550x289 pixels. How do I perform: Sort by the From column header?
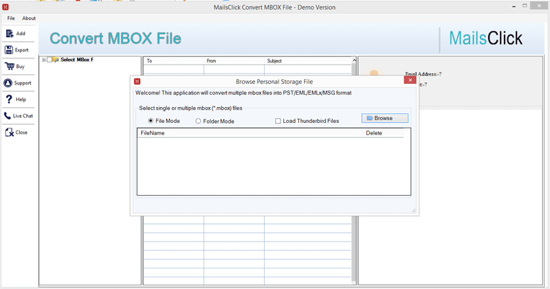(234, 61)
